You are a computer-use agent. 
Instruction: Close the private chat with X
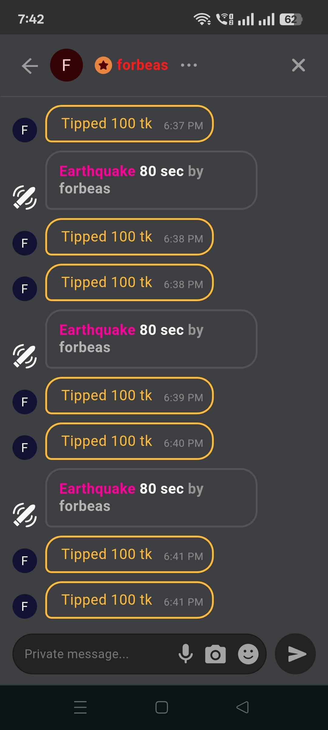(x=298, y=65)
